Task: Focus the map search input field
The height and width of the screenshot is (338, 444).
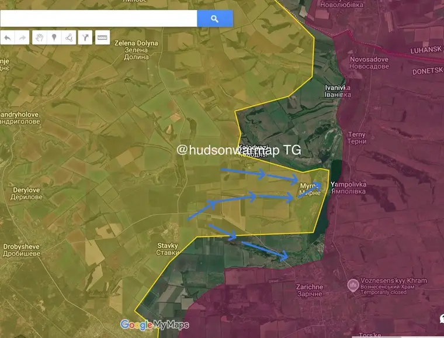Action: [99, 19]
